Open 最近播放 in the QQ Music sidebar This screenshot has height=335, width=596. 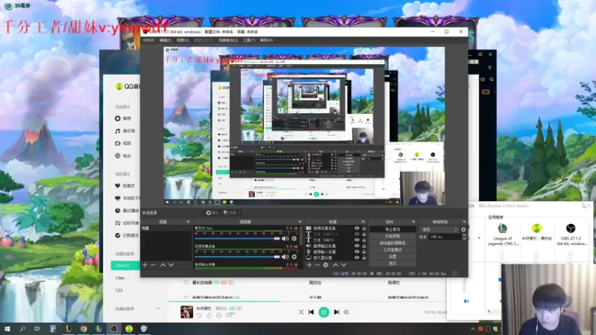127,211
